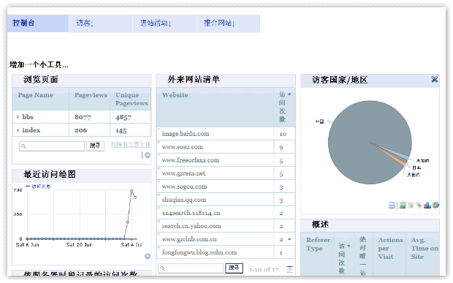Click the 访问次数 legend on line graph
Image resolution: width=453 pixels, height=283 pixels.
[38, 186]
